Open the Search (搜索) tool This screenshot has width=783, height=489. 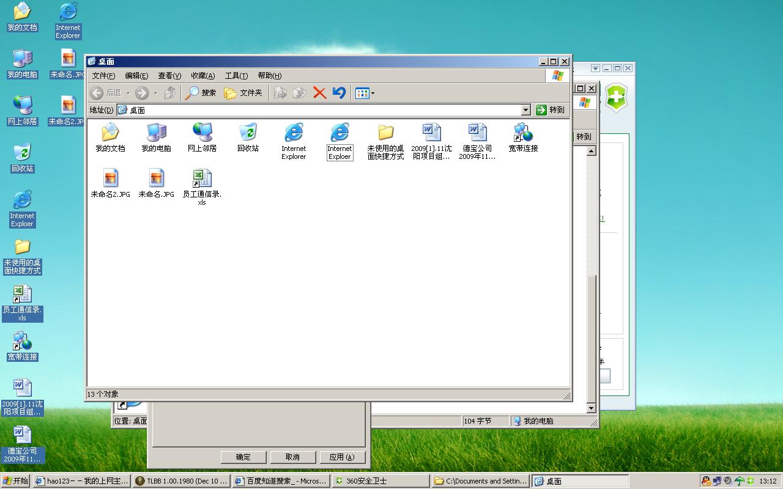(x=201, y=93)
